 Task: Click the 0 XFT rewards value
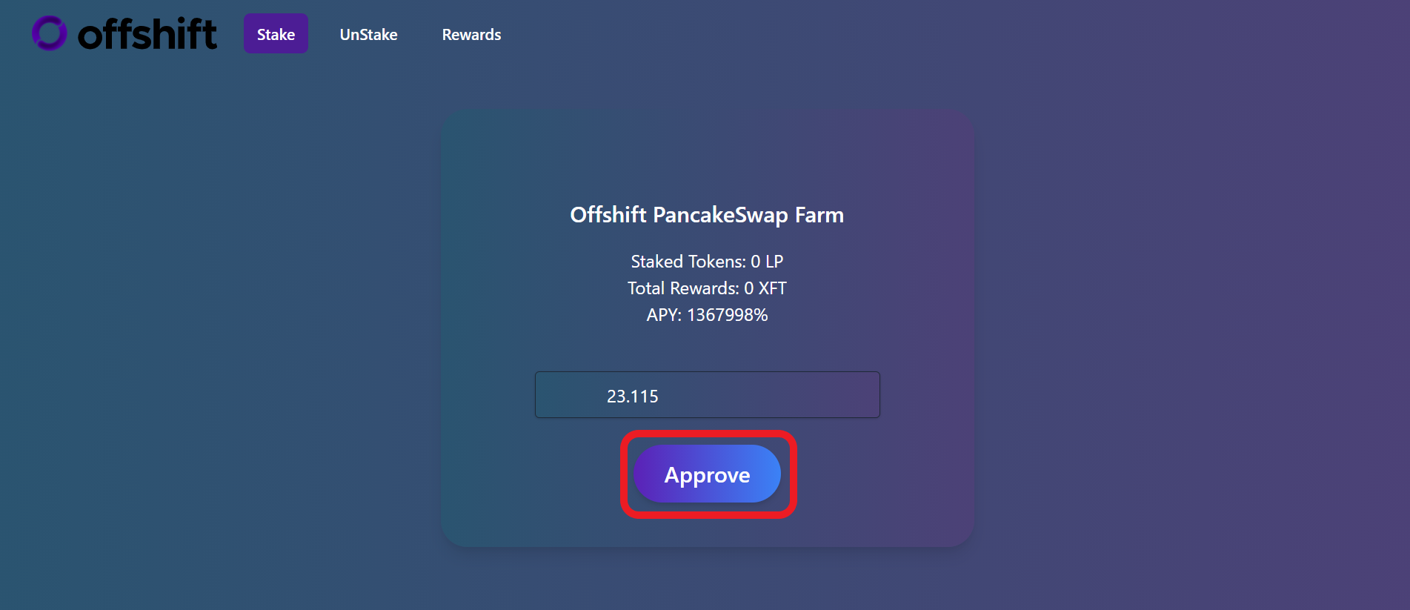(765, 288)
